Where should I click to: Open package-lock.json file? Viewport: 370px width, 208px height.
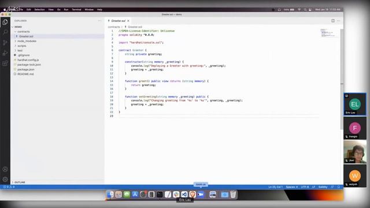pos(58,65)
